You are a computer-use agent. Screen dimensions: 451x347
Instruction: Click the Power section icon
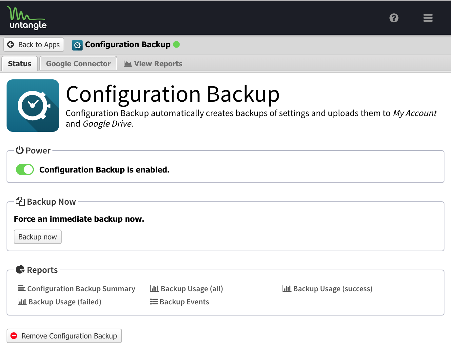click(x=20, y=150)
